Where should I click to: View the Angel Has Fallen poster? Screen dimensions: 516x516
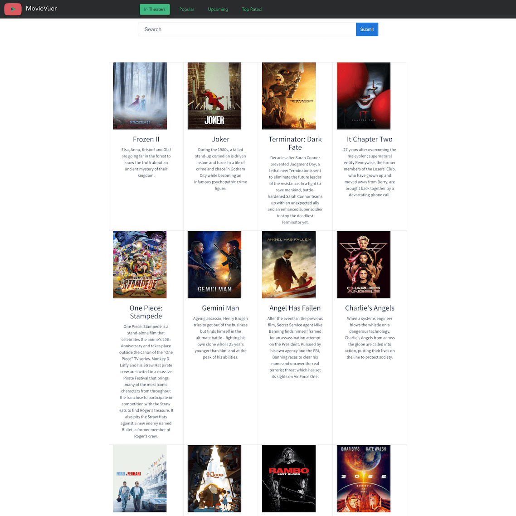tap(288, 265)
